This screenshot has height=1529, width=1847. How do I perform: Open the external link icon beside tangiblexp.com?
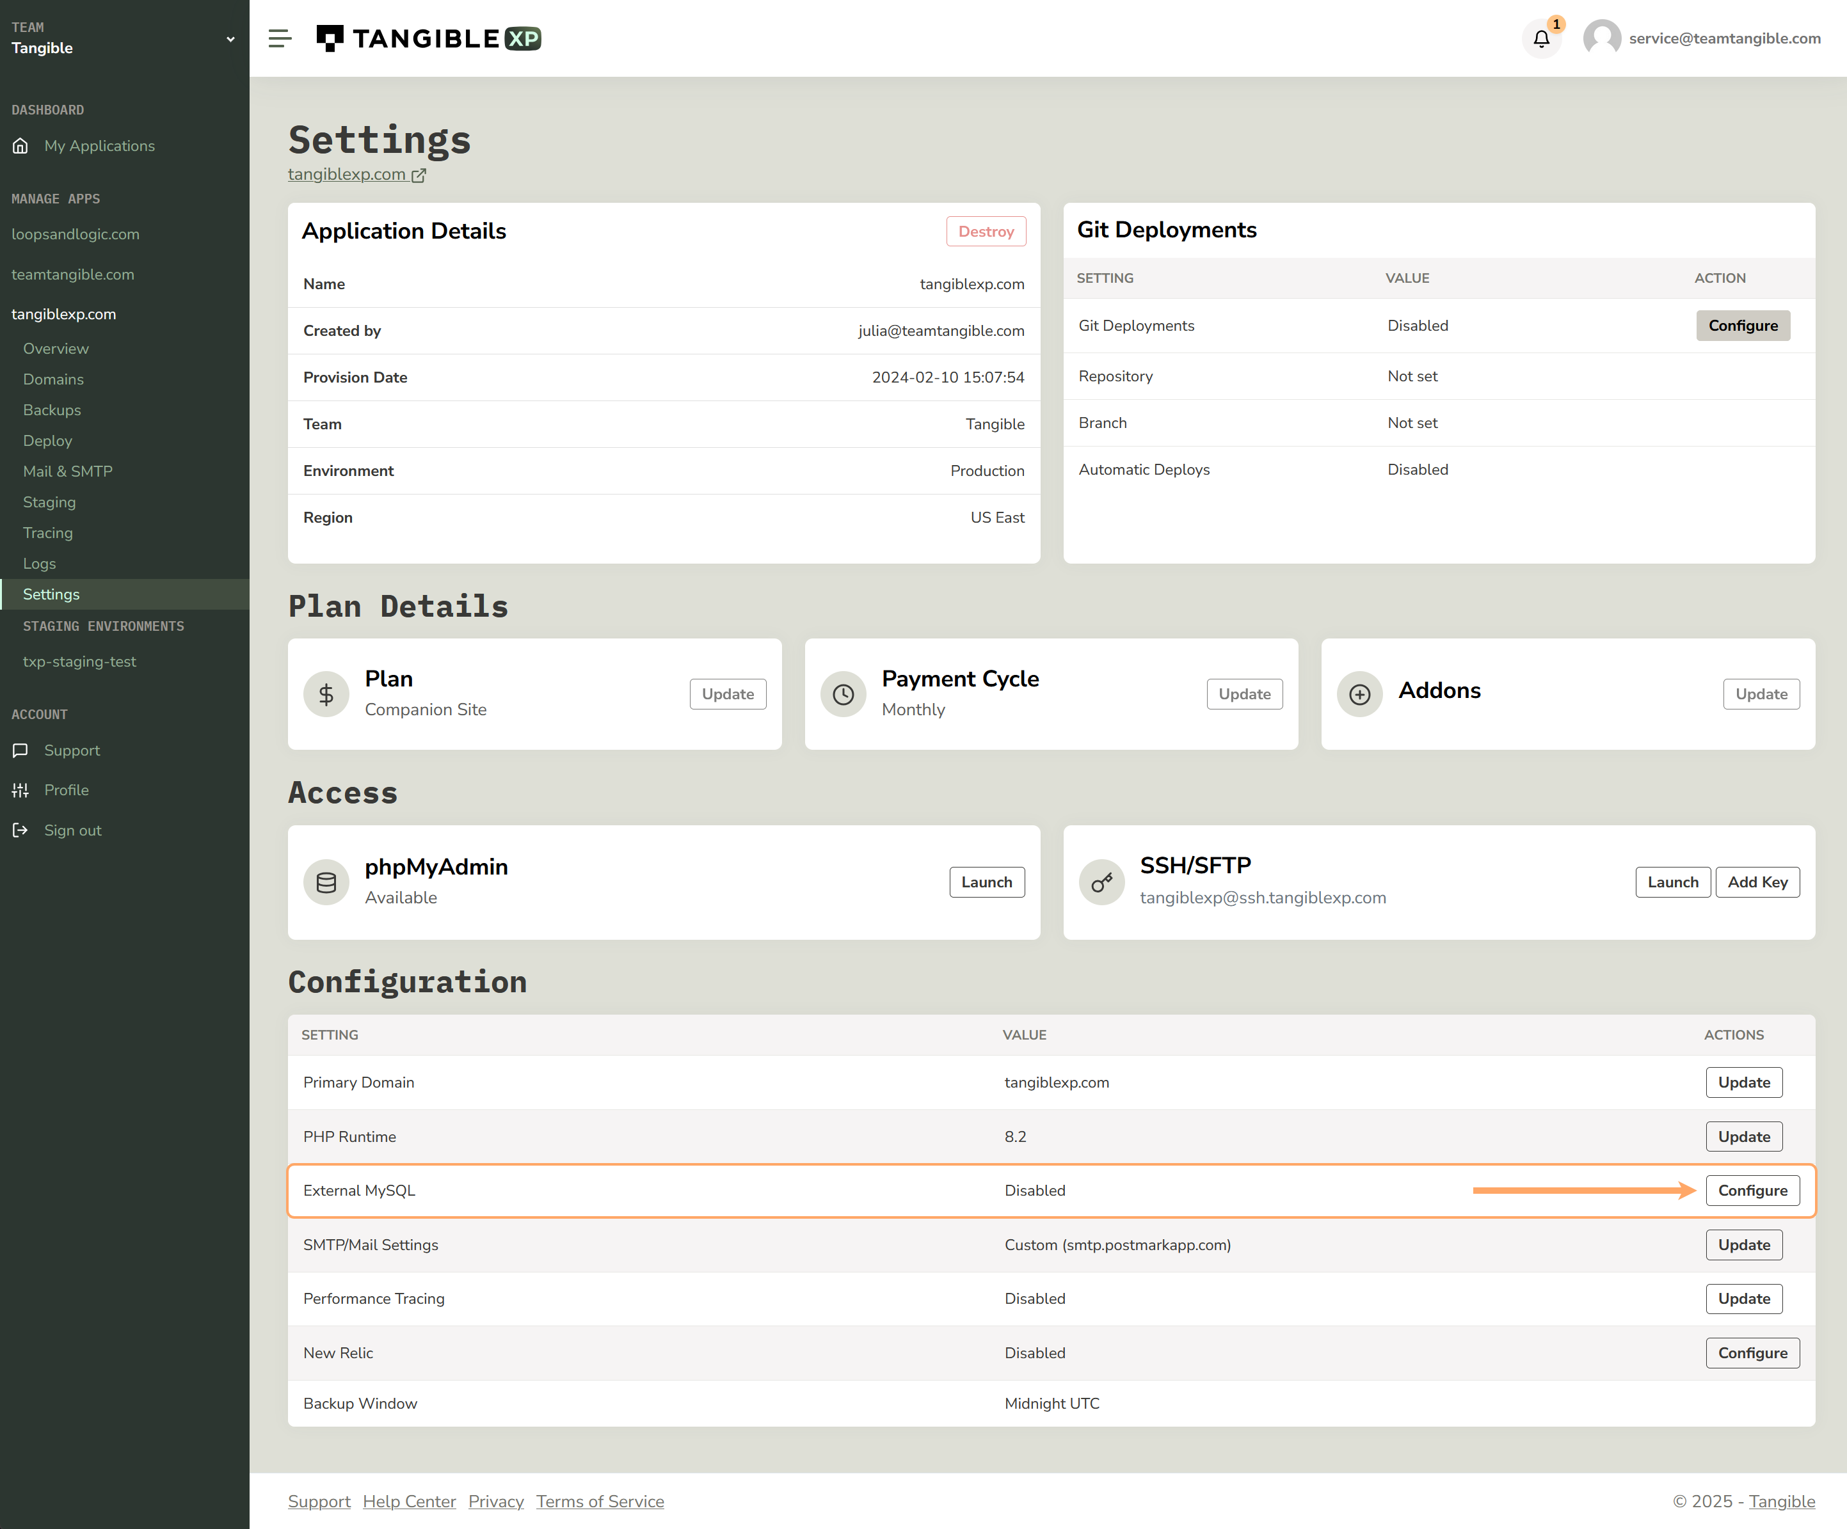(419, 175)
